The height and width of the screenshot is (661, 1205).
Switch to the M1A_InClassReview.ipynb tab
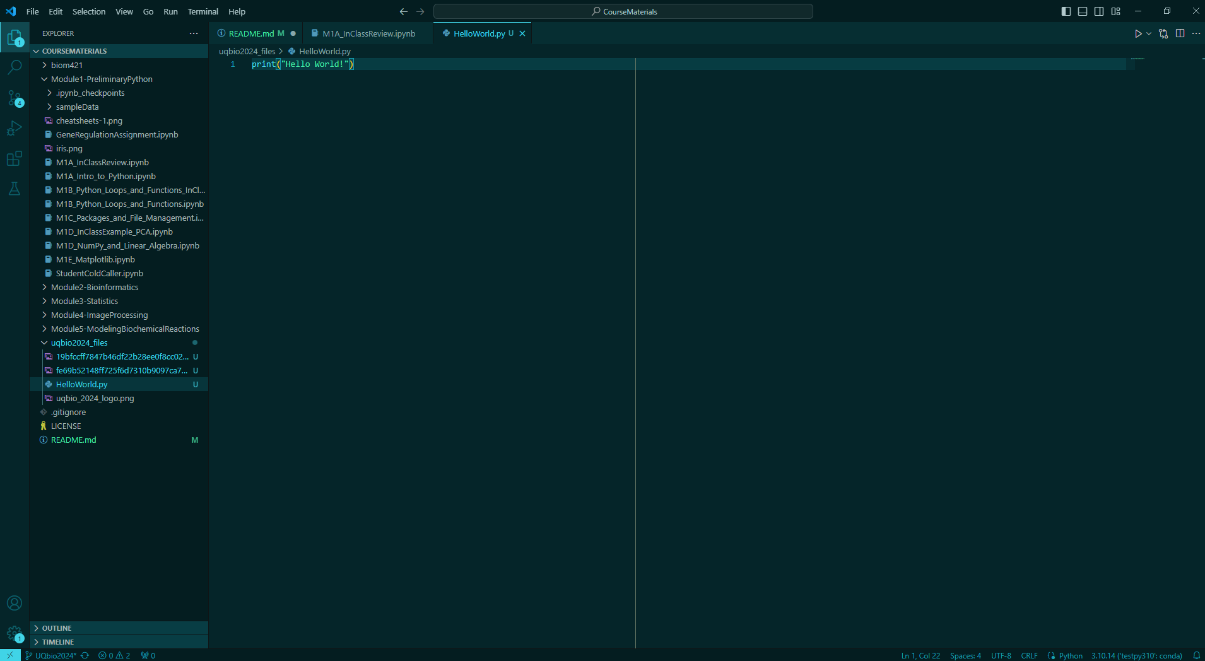point(368,33)
